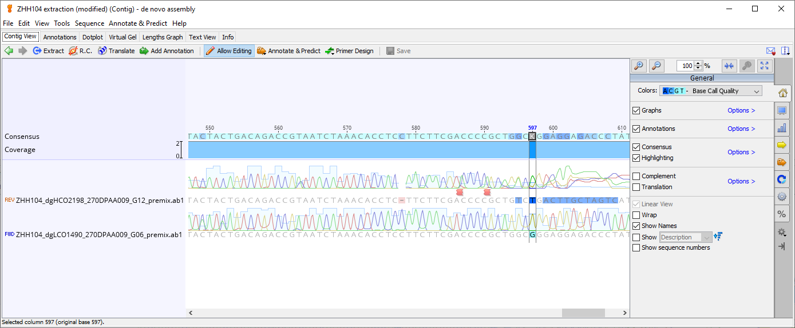
Task: Open the Edit menu
Action: (x=24, y=23)
